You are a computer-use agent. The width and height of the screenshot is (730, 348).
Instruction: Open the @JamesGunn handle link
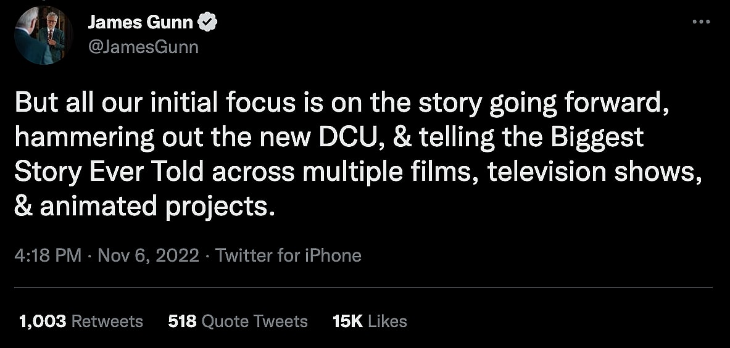coord(143,47)
